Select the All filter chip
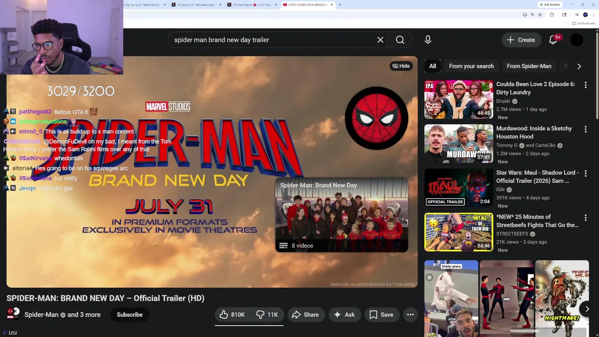The image size is (599, 337). pos(432,66)
